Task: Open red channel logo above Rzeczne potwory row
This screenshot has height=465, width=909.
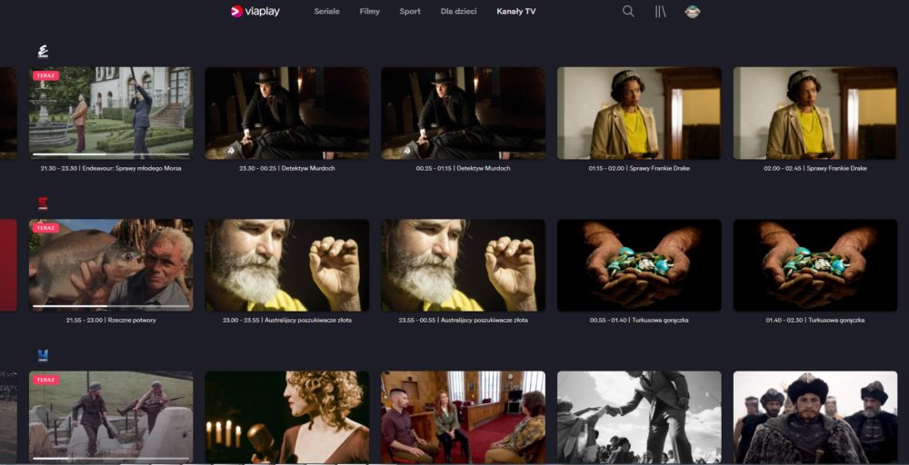Action: [x=43, y=203]
